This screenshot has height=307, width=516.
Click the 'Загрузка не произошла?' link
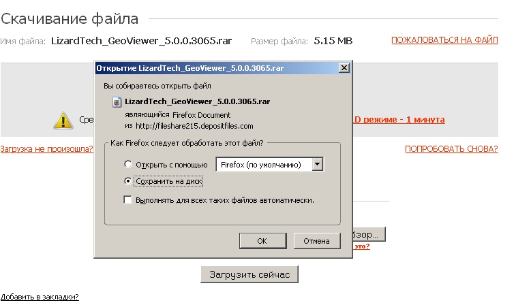46,148
